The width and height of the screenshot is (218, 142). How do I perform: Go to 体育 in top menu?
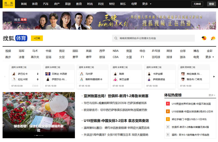tap(35, 4)
